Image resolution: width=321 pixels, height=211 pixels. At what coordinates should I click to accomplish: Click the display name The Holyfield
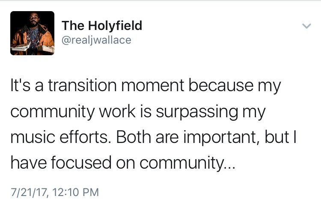point(102,25)
